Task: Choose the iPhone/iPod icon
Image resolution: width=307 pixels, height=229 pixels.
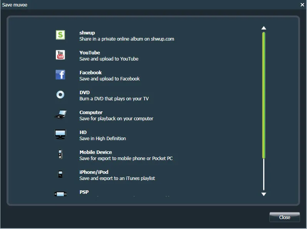Action: pyautogui.click(x=60, y=174)
